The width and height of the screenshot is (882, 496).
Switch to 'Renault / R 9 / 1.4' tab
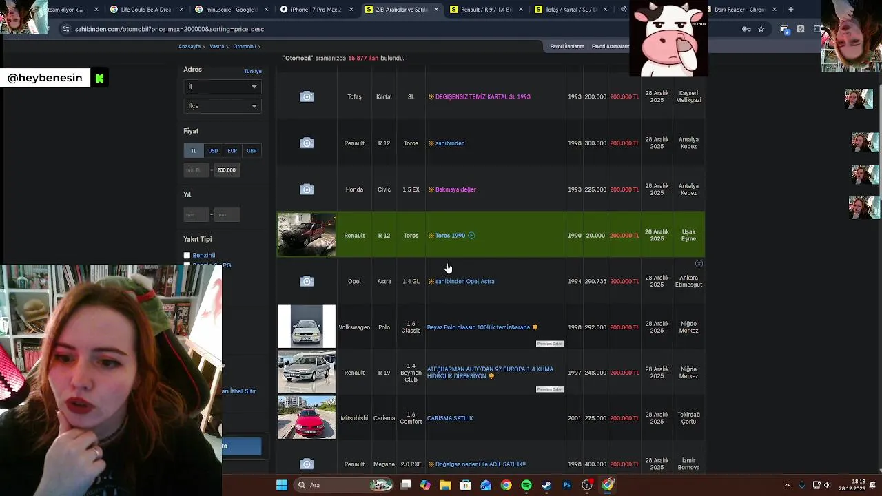[x=481, y=10]
